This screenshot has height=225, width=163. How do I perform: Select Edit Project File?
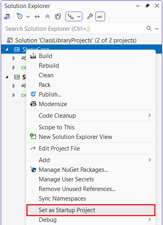[x=91, y=149]
